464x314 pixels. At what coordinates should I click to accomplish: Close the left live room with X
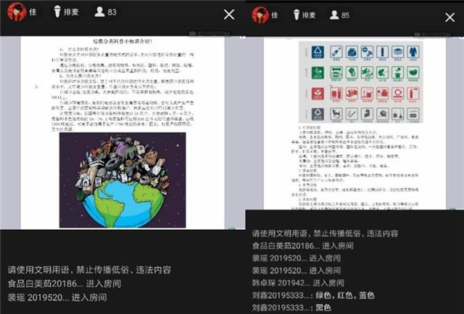[229, 15]
